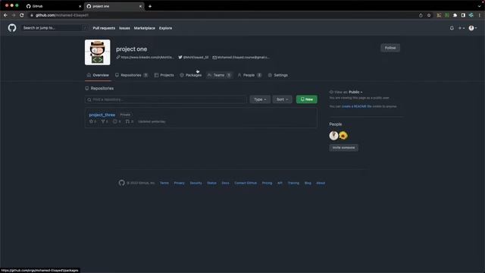Switch to the Repositories tab
This screenshot has width=485, height=273.
(x=131, y=75)
